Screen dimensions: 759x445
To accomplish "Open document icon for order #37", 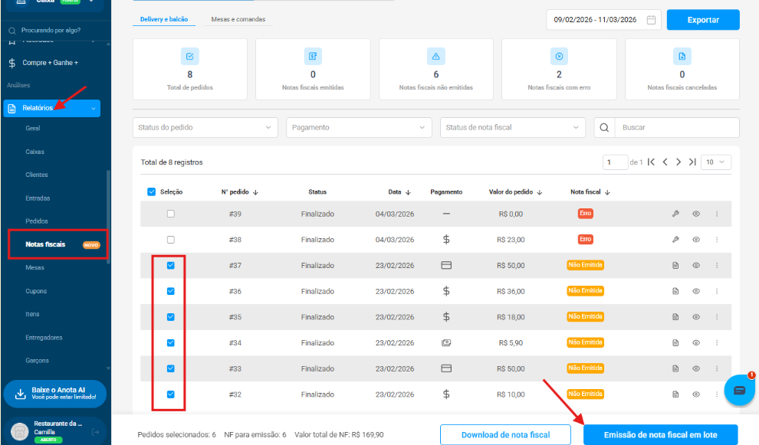I will (675, 266).
